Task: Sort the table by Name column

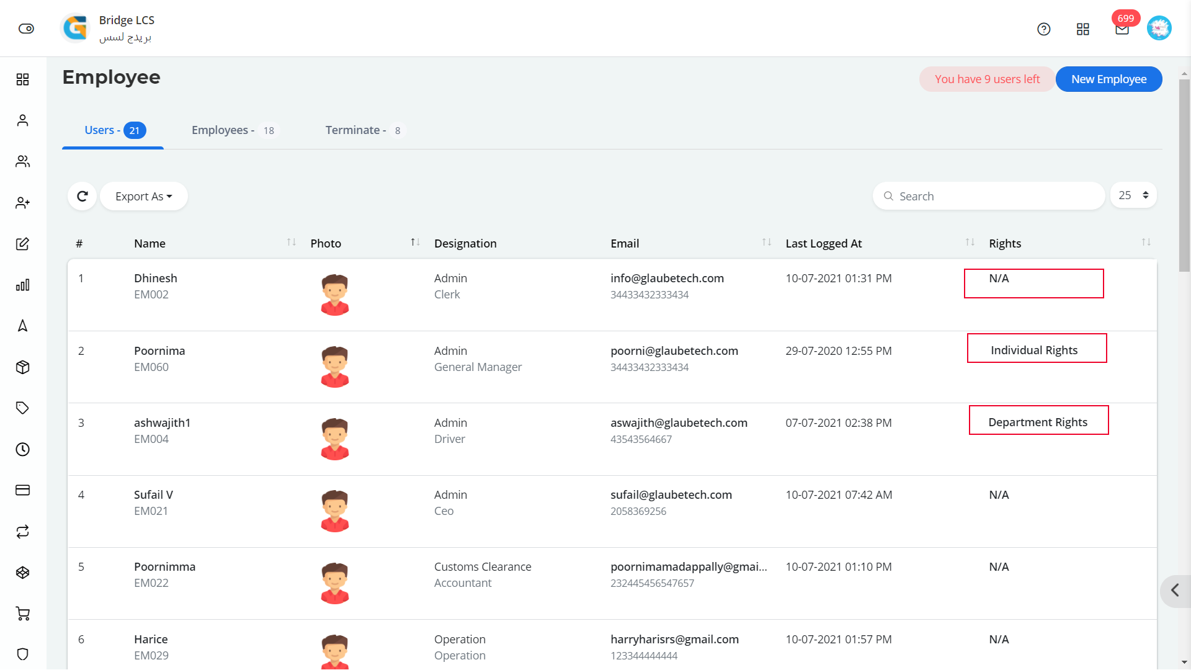Action: pos(292,243)
